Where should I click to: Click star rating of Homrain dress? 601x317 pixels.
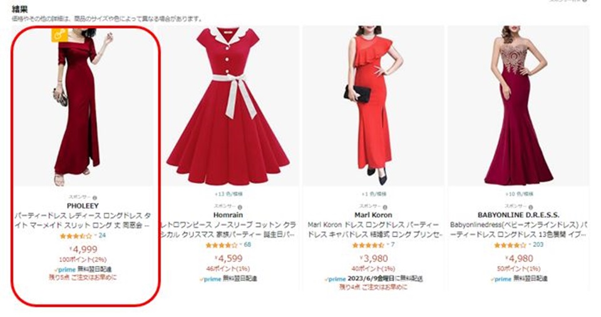222,245
